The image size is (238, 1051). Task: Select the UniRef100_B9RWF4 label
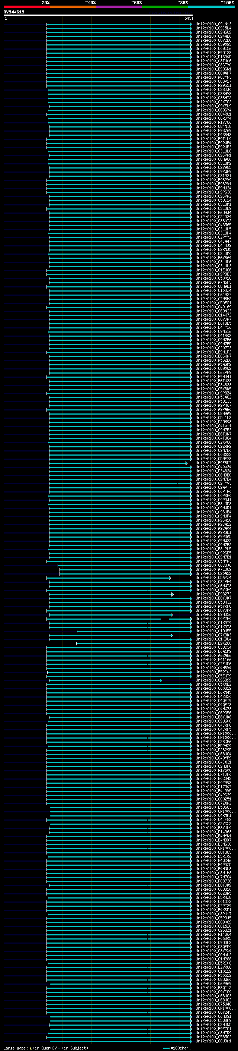point(213,143)
